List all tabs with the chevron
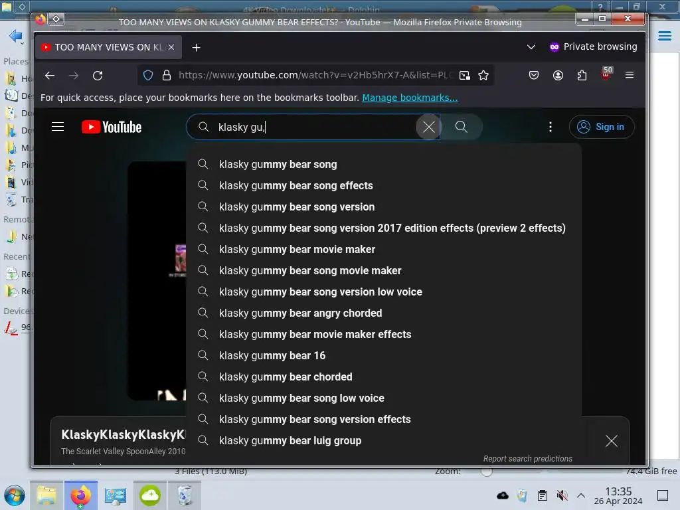 tap(531, 47)
